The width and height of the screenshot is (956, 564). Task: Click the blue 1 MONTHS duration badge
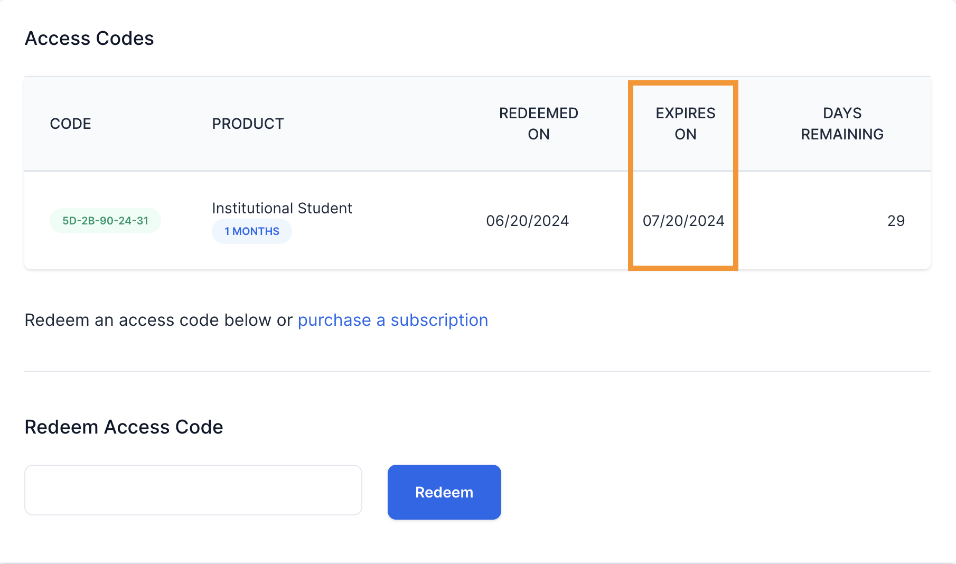point(252,231)
